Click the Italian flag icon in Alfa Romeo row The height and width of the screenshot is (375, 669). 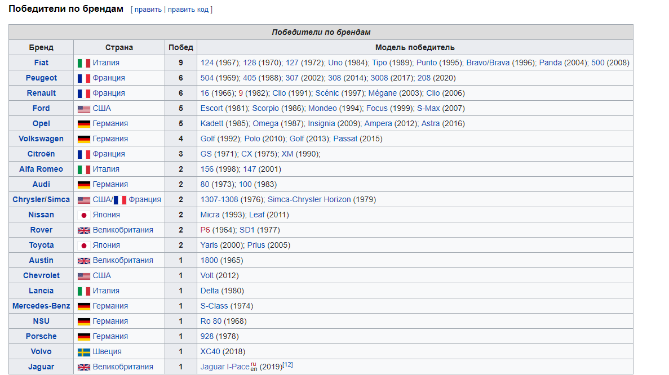[x=83, y=169]
